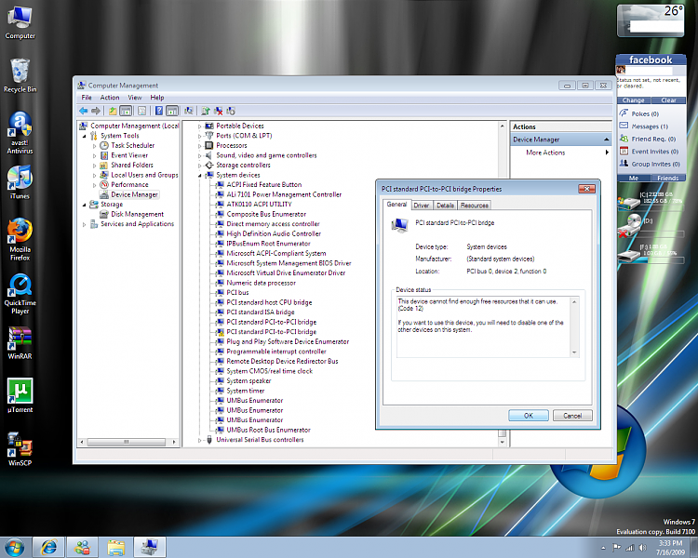Select Device Manager in the left tree

point(129,194)
